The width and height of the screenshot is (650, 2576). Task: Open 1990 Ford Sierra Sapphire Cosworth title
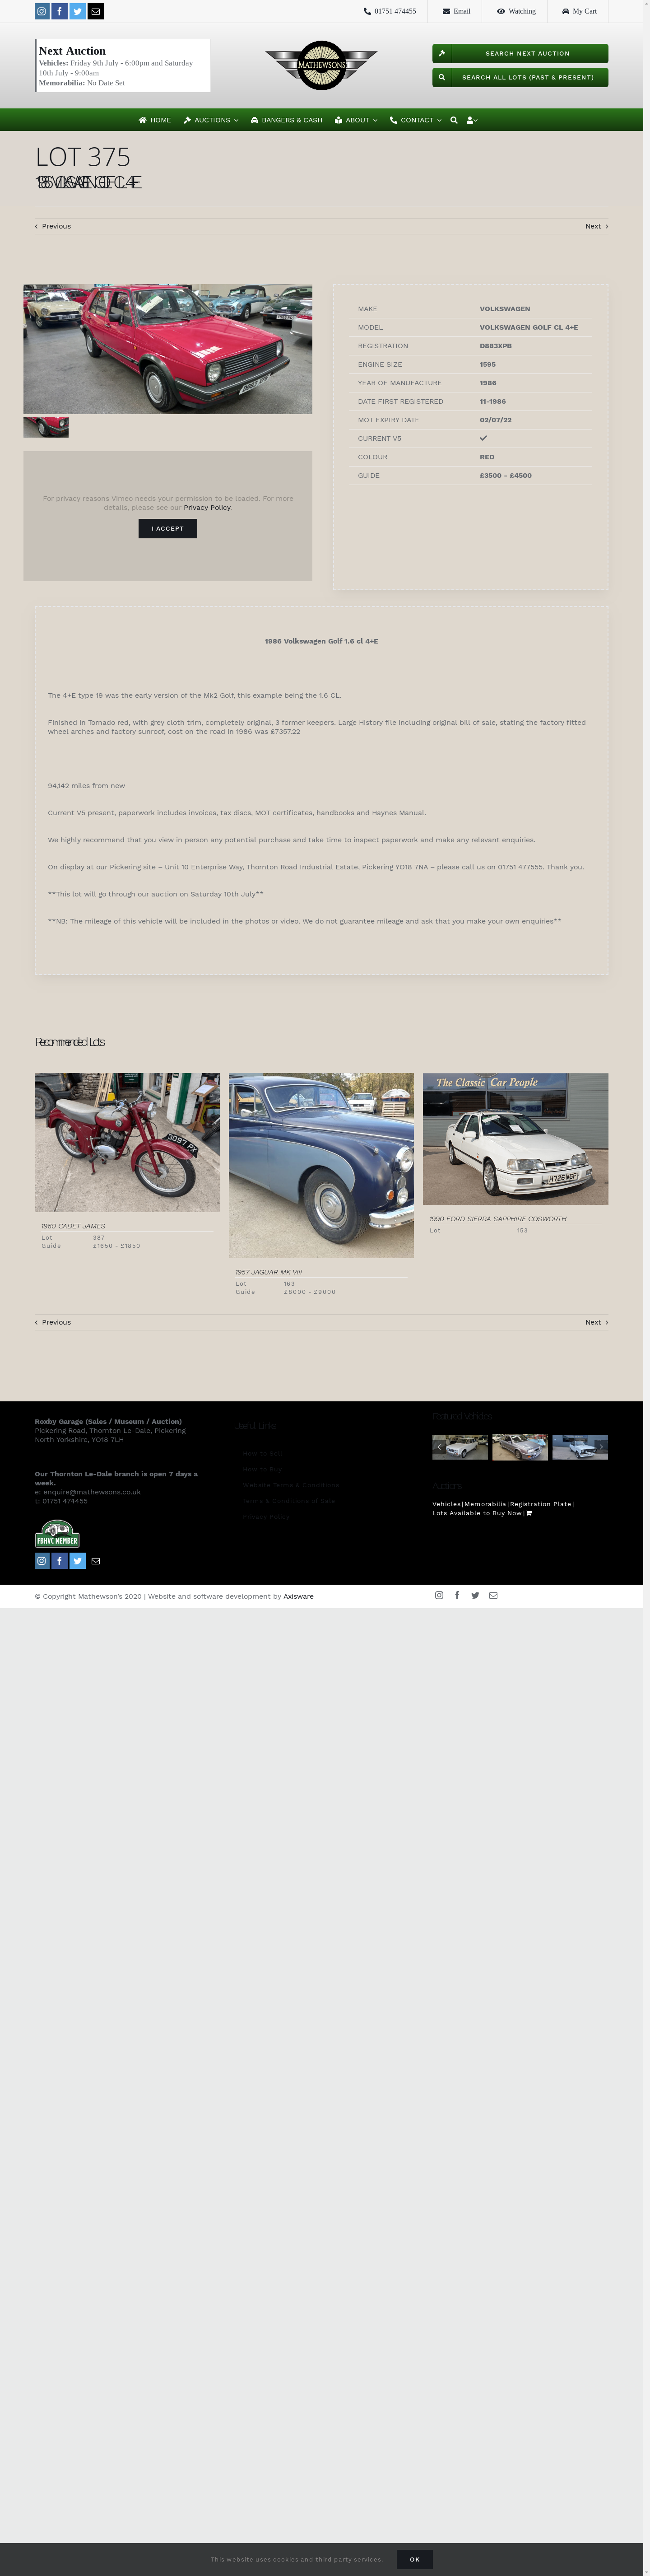(x=498, y=1219)
